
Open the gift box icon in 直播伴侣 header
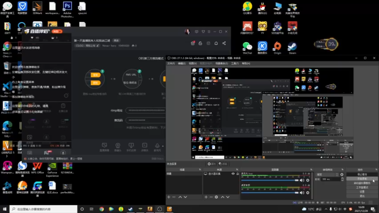[193, 43]
